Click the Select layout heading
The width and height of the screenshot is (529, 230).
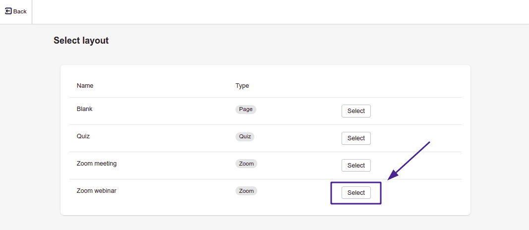(81, 41)
